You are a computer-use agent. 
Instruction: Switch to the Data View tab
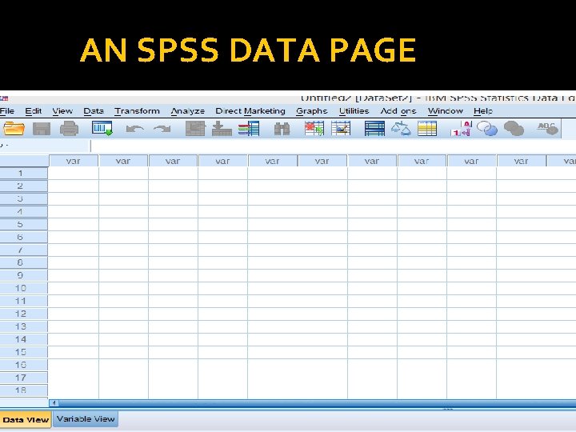coord(26,419)
